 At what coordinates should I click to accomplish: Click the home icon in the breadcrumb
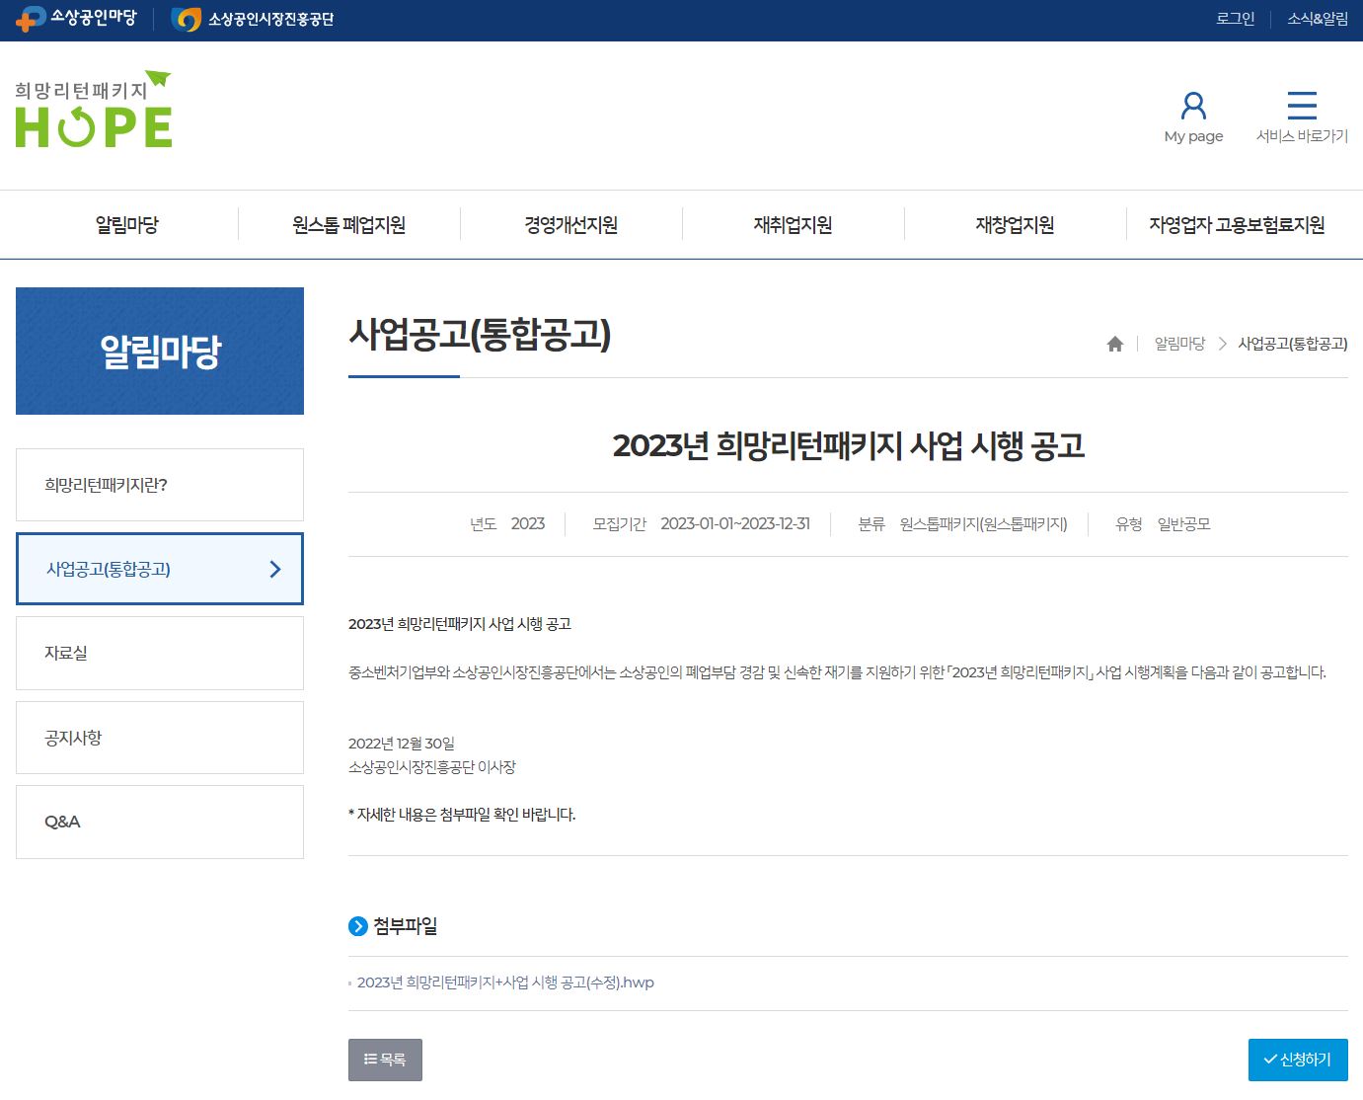[x=1114, y=344]
